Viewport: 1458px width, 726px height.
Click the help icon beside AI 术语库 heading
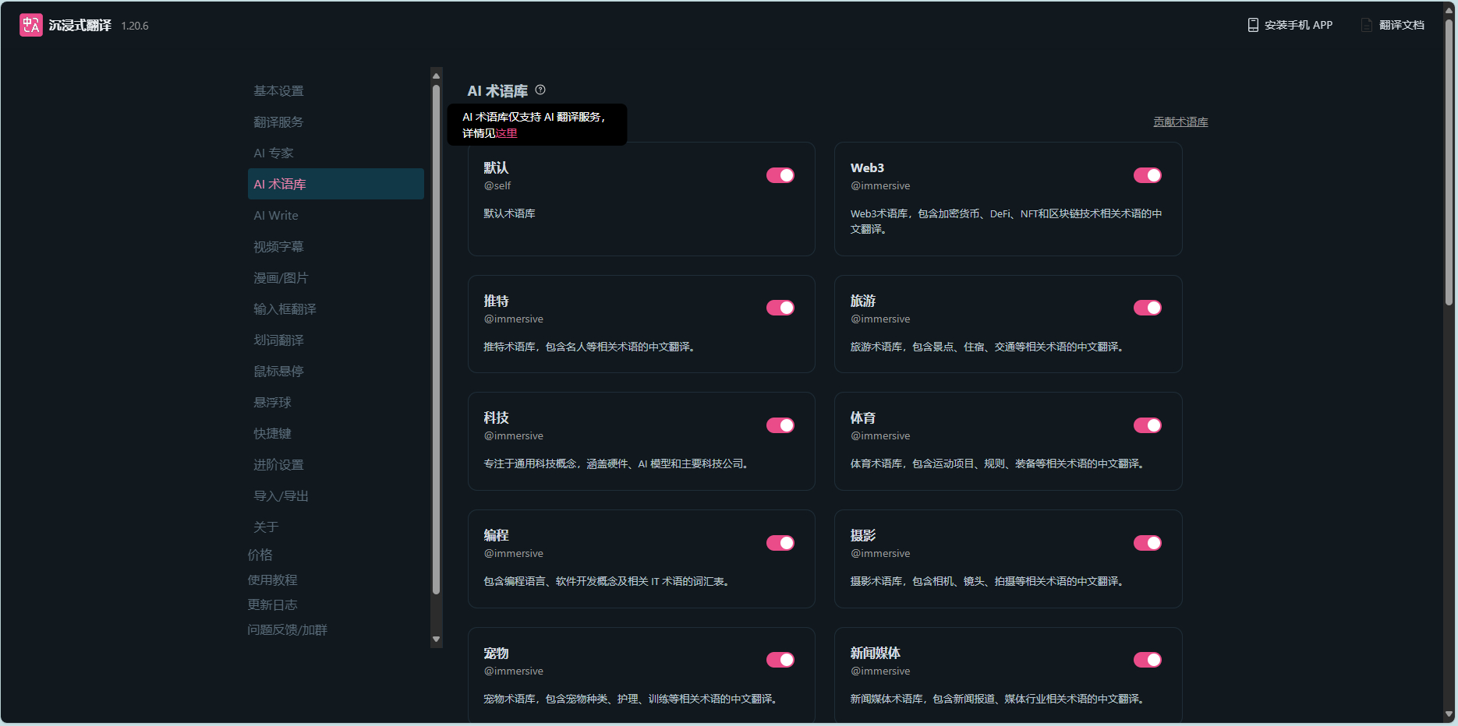pyautogui.click(x=540, y=90)
